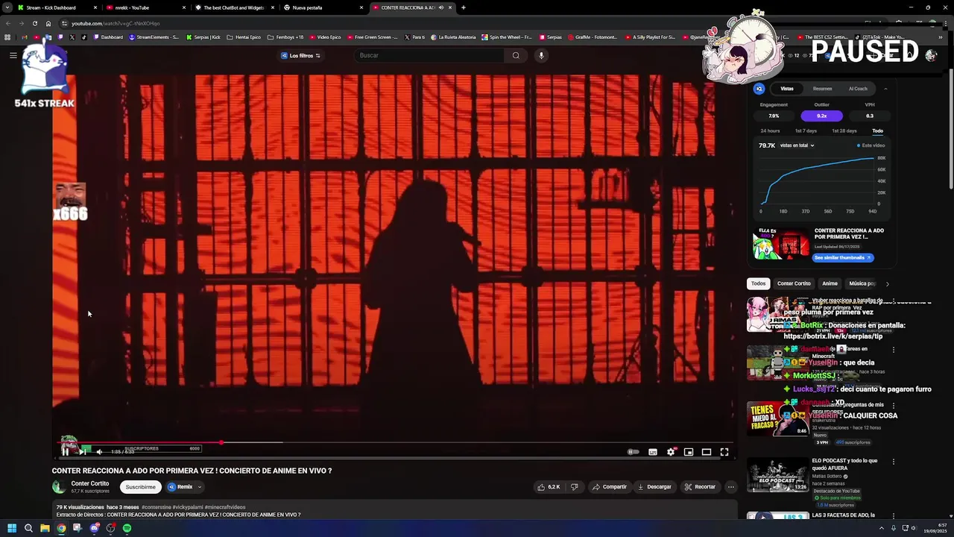The height and width of the screenshot is (537, 954).
Task: Focus the Buscar search field
Action: [x=429, y=55]
